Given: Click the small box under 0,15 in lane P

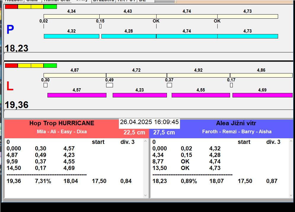Looking at the screenshot, I should point(100,26).
